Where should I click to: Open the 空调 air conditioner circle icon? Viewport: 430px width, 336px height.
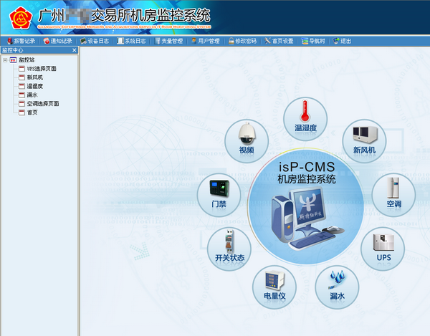(x=393, y=195)
